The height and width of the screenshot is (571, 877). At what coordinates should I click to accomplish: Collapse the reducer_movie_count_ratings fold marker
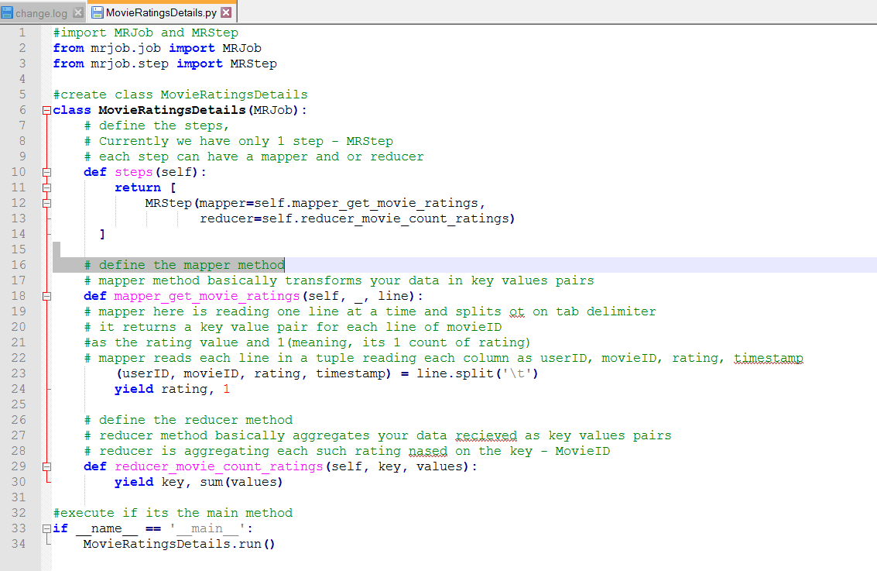[47, 467]
